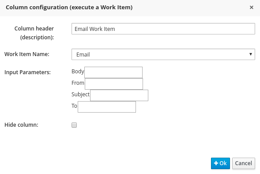Click the Cancel button
The width and height of the screenshot is (260, 174).
(243, 163)
